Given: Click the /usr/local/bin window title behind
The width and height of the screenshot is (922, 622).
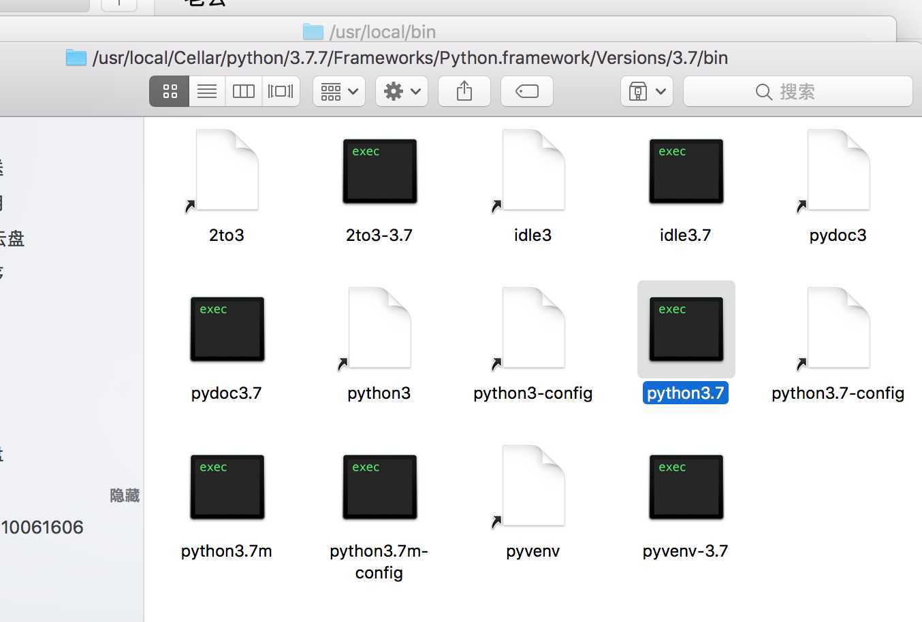Looking at the screenshot, I should [383, 32].
